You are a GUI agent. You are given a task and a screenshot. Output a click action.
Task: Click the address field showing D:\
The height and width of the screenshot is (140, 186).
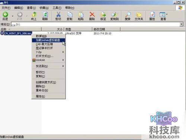coord(95,24)
